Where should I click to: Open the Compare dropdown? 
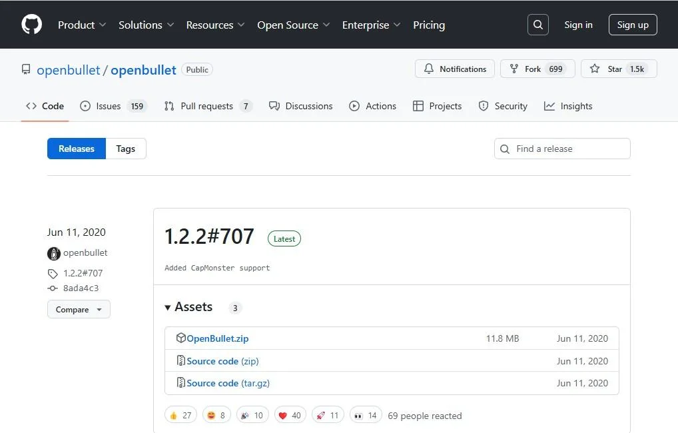click(79, 309)
